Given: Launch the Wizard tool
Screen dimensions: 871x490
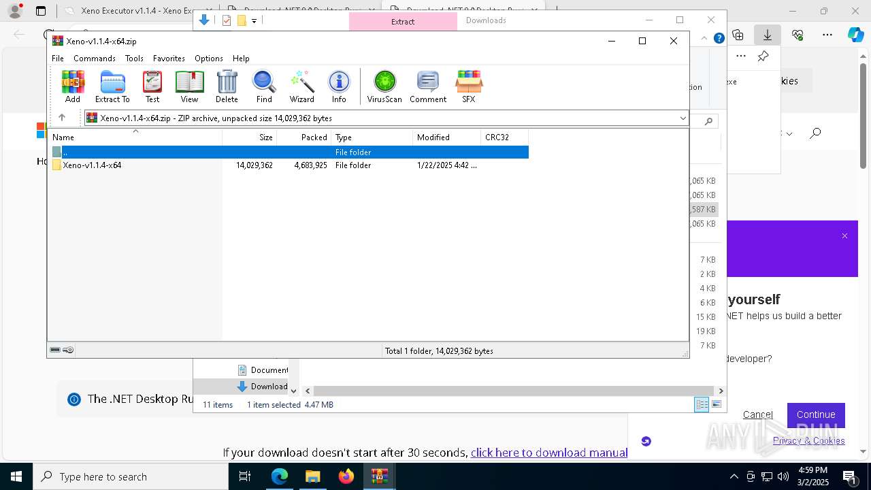Looking at the screenshot, I should [x=301, y=86].
